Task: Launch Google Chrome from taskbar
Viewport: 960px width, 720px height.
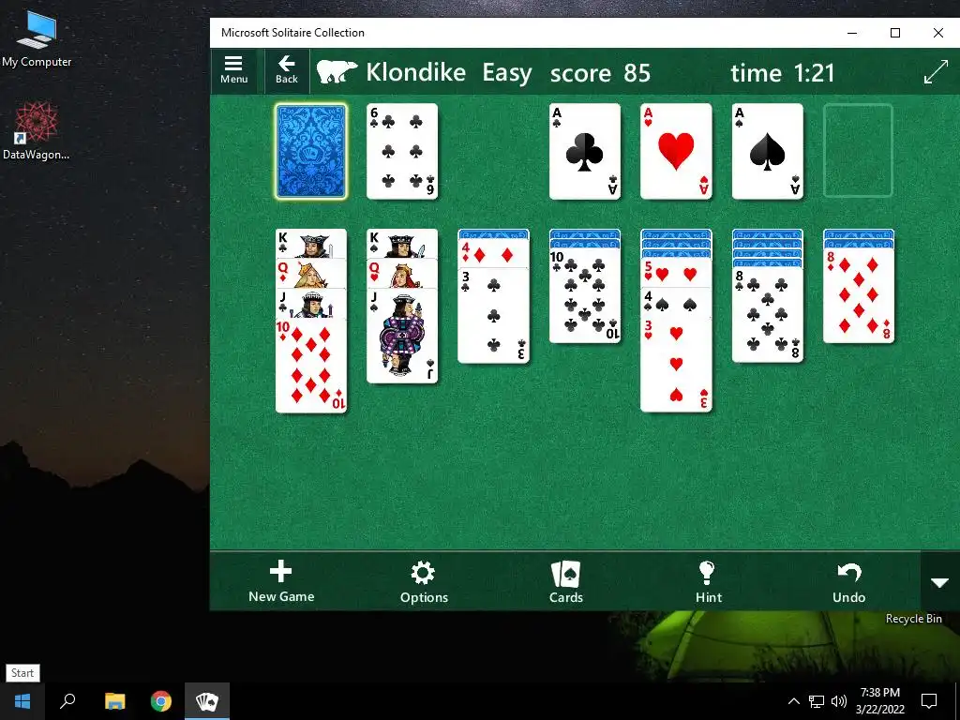Action: [161, 701]
